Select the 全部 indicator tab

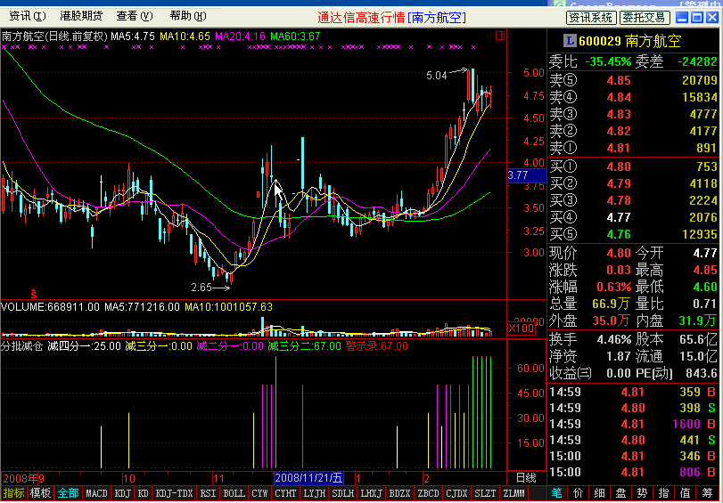[68, 493]
